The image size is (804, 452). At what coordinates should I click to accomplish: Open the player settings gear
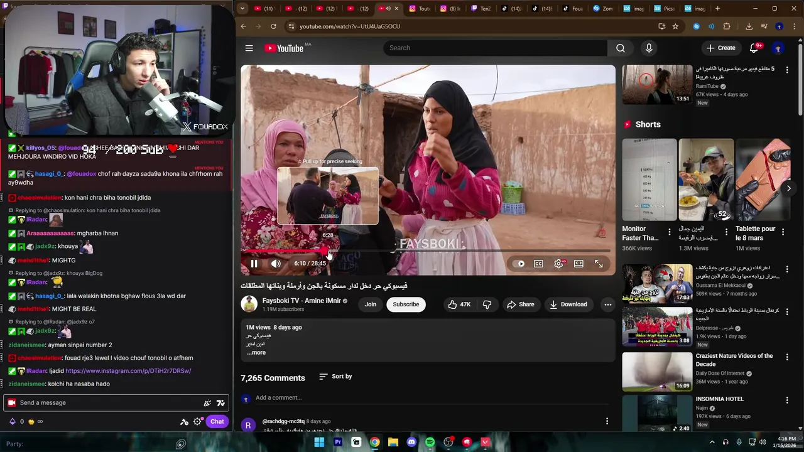(x=558, y=264)
